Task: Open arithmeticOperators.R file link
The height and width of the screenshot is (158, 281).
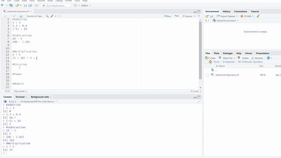Action: tap(227, 75)
